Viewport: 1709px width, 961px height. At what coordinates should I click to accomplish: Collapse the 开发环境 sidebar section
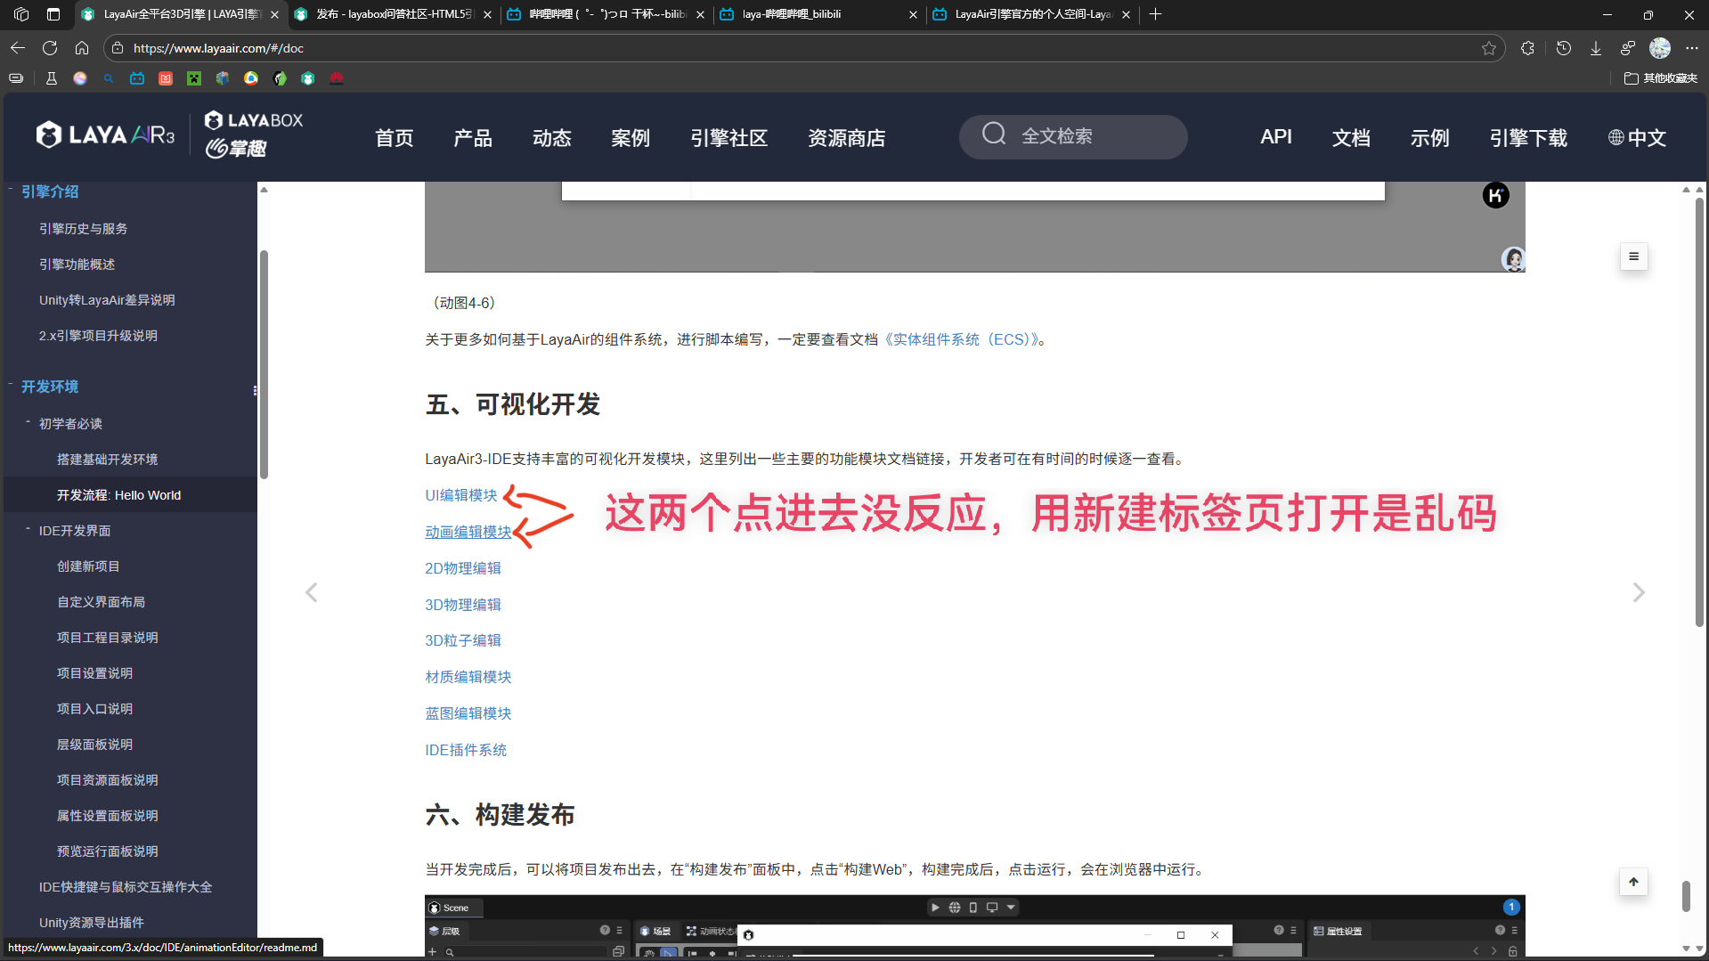pyautogui.click(x=11, y=385)
